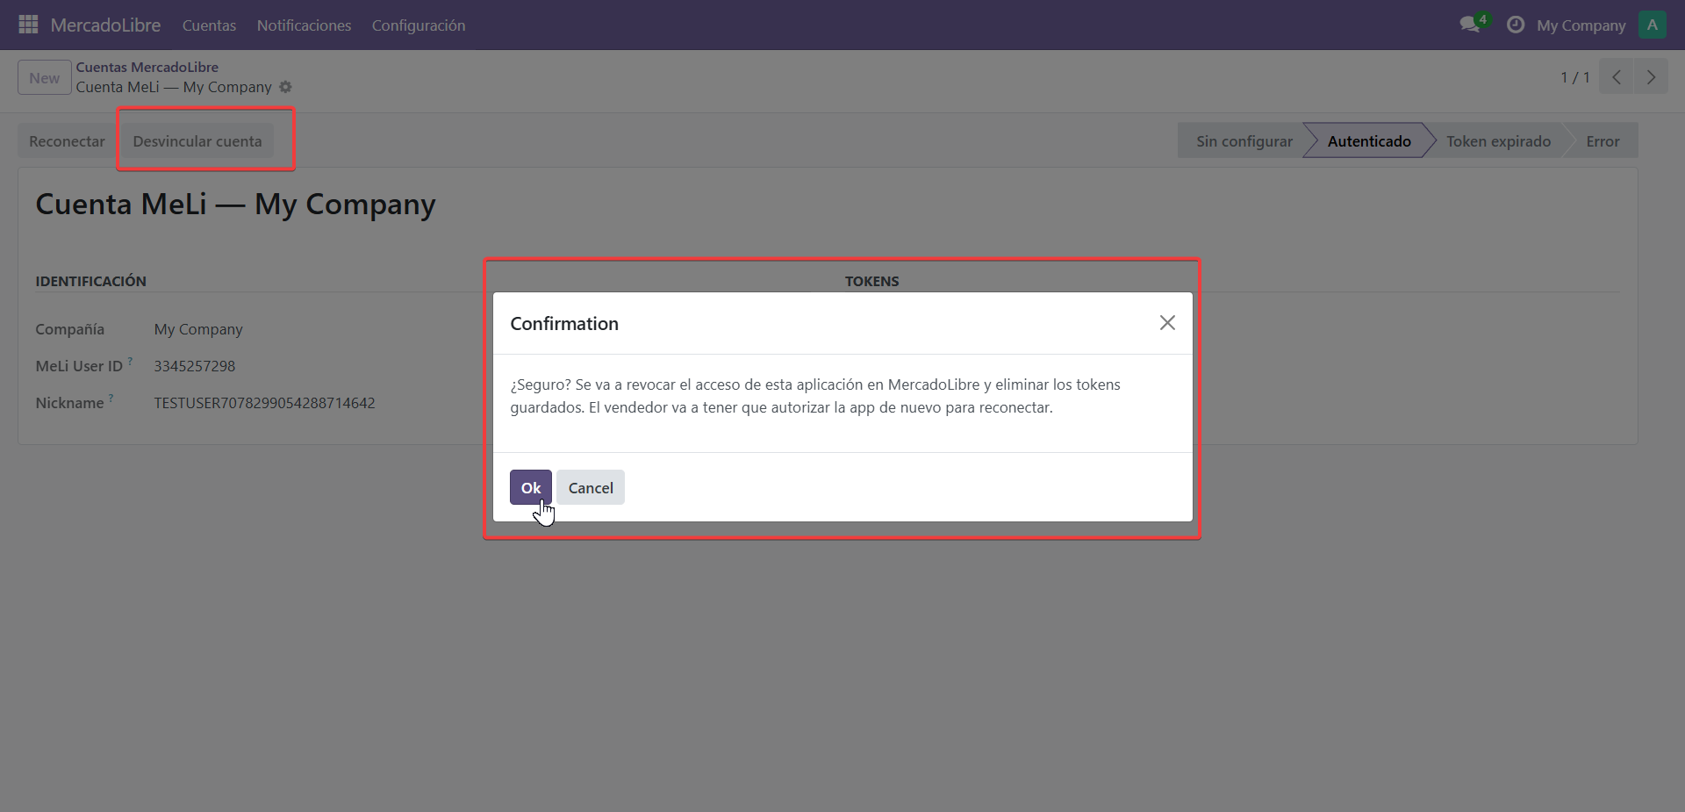
Task: Open the apps grid menu icon
Action: (x=28, y=25)
